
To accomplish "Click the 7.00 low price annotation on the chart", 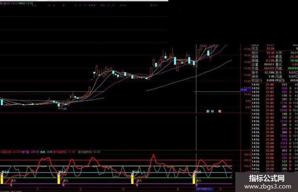I will point(63,109).
